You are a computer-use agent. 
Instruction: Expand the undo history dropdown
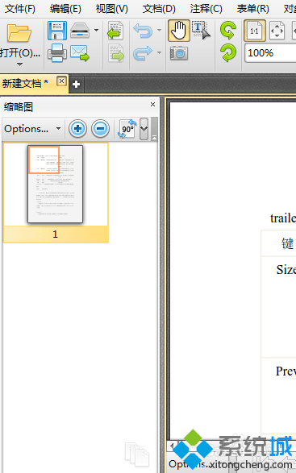coord(159,30)
